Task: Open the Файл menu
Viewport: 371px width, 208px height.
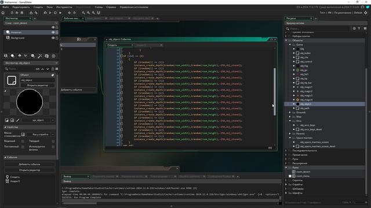Action: click(5, 7)
